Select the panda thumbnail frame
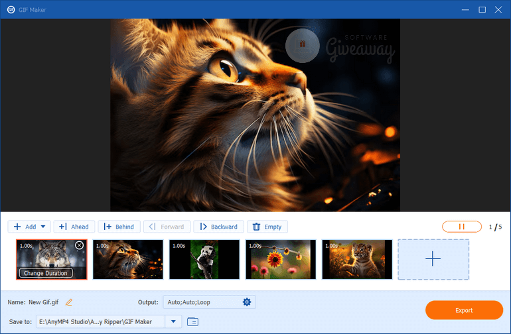The height and width of the screenshot is (334, 511). (x=204, y=260)
